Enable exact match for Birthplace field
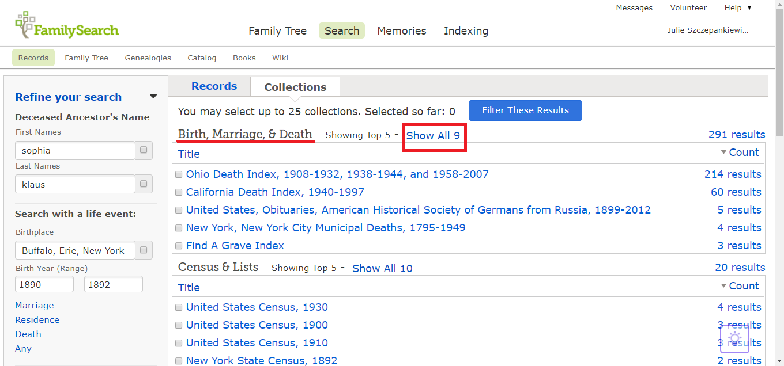Screen dimensions: 784x366 [x=144, y=250]
